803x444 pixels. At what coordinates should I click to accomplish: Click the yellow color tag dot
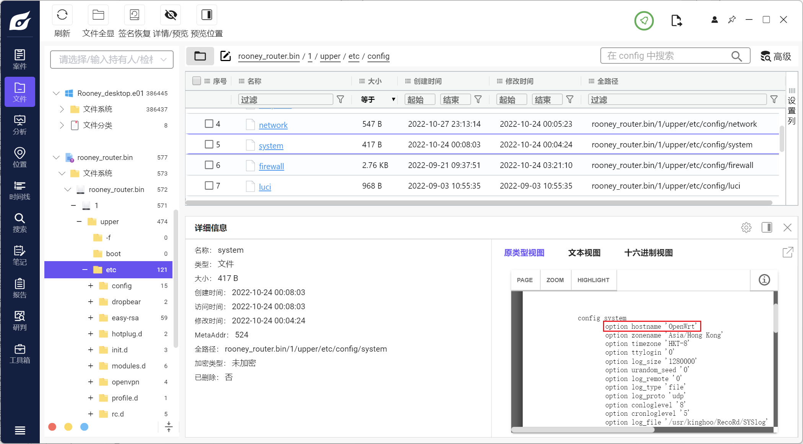(x=68, y=427)
